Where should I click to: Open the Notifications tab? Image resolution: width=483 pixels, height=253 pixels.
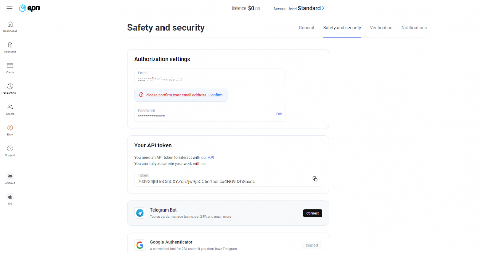point(414,28)
